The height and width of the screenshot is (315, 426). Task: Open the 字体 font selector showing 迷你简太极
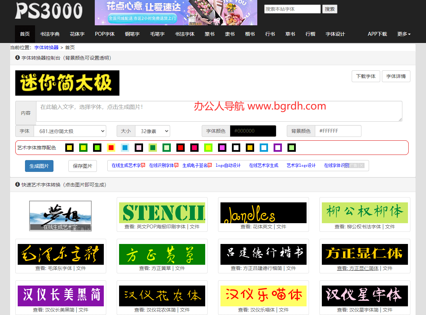[x=69, y=131]
